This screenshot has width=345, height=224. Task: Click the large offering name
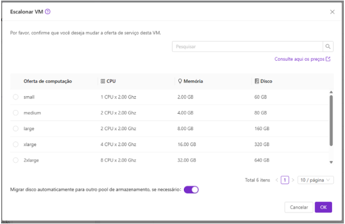[x=29, y=128]
